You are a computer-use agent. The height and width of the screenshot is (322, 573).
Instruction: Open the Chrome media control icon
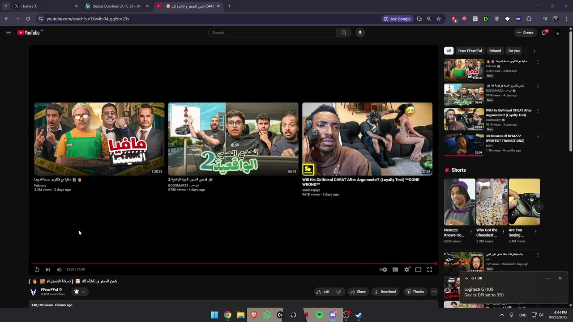coord(545,19)
